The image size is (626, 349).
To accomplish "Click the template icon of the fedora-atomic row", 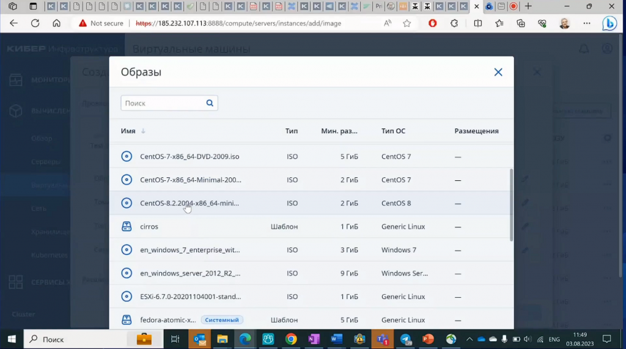I will point(127,320).
